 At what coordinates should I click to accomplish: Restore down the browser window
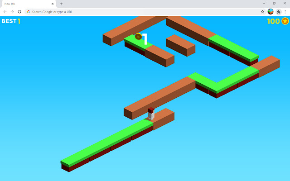coord(274,3)
